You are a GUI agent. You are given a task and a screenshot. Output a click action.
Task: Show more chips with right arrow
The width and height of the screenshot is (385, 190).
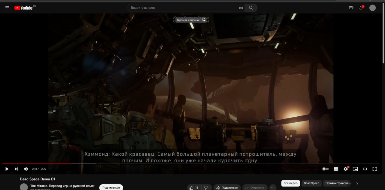pos(357,183)
